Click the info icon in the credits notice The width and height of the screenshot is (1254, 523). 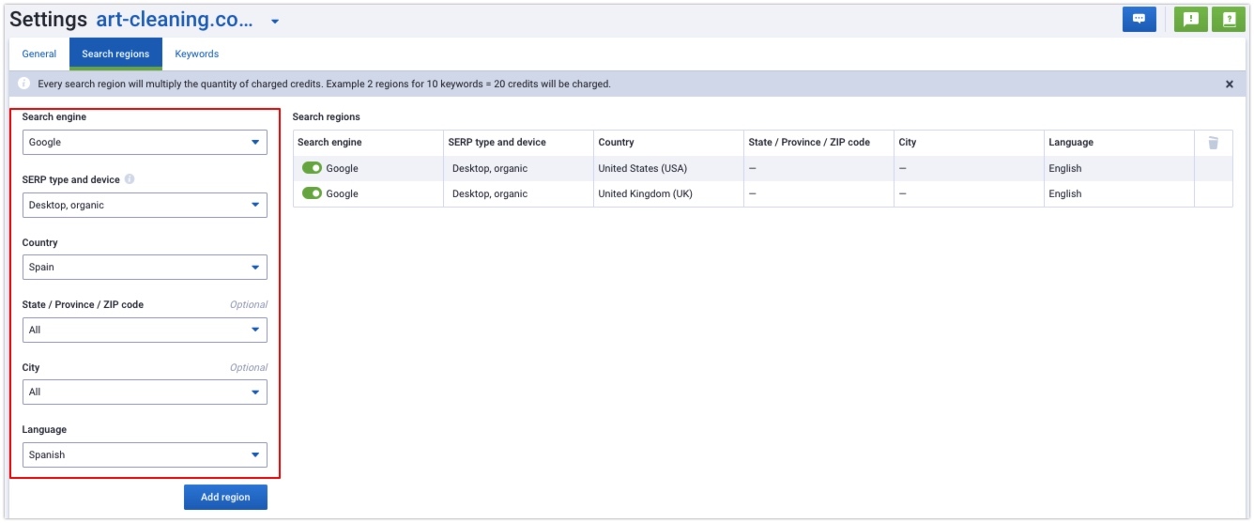[23, 84]
